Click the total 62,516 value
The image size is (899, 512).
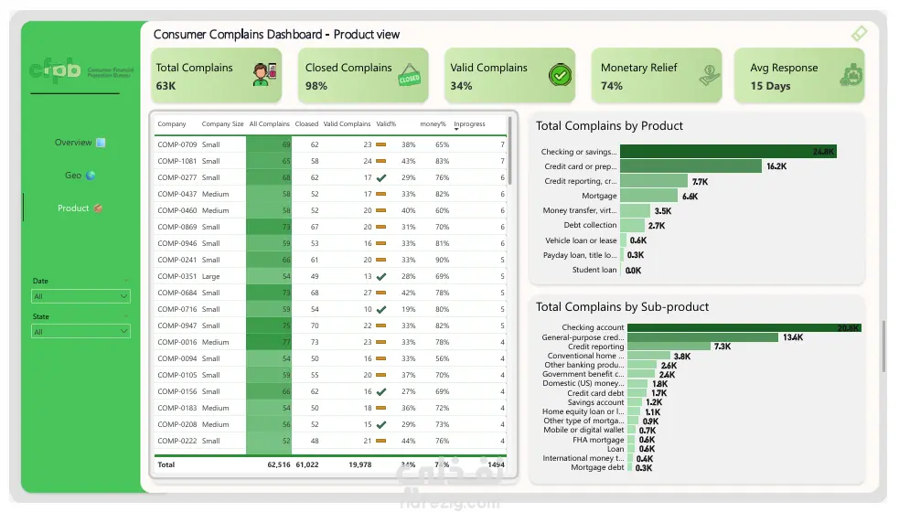coord(279,465)
